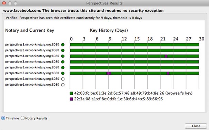The width and height of the screenshot is (209, 130).
Task: Click the green status dot for perspectives4 notary
Action: click(63, 56)
